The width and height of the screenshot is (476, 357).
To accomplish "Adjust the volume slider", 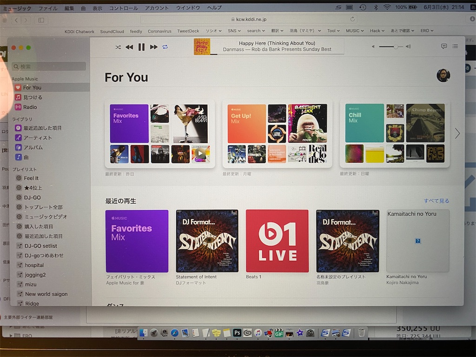I will 391,47.
